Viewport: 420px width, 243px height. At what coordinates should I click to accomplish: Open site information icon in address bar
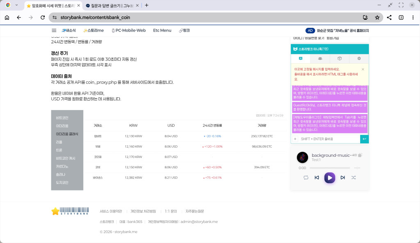coord(55,17)
